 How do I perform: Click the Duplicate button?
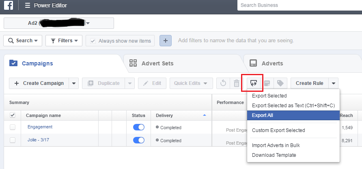pos(103,83)
